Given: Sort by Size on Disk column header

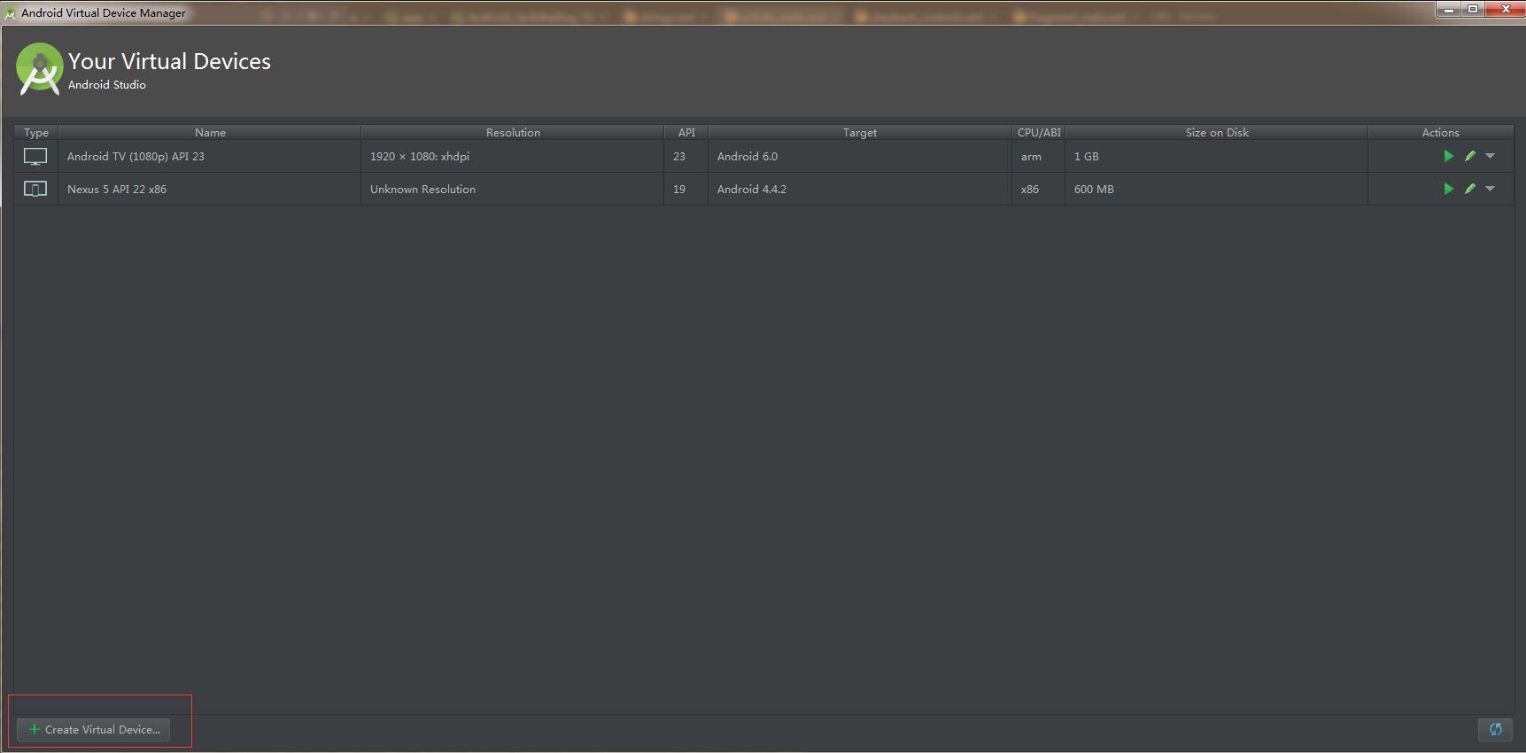Looking at the screenshot, I should click(1217, 132).
